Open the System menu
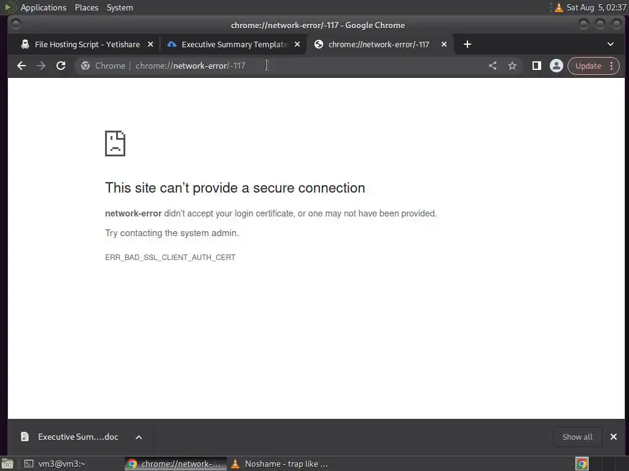629x471 pixels. 120,7
